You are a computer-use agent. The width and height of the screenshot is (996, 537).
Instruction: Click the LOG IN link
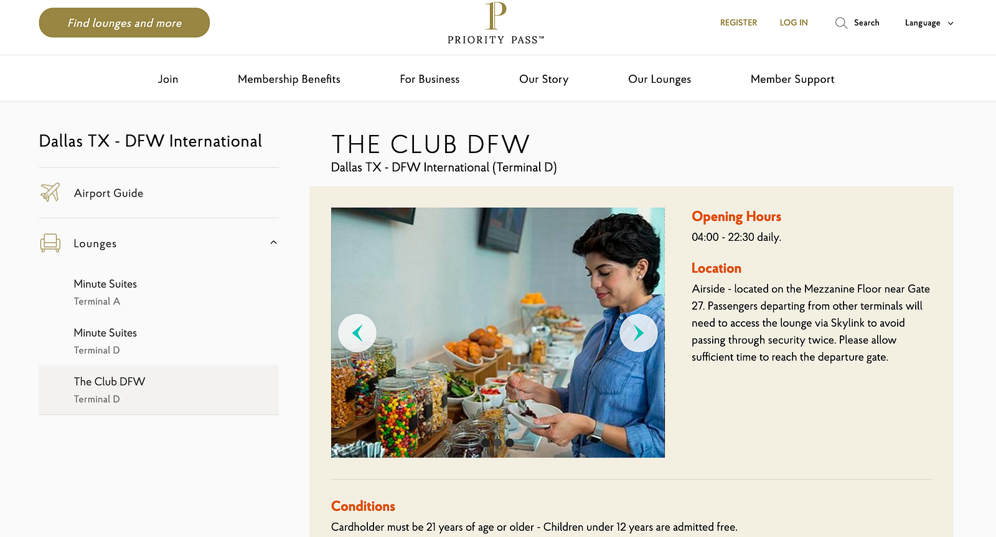(794, 22)
